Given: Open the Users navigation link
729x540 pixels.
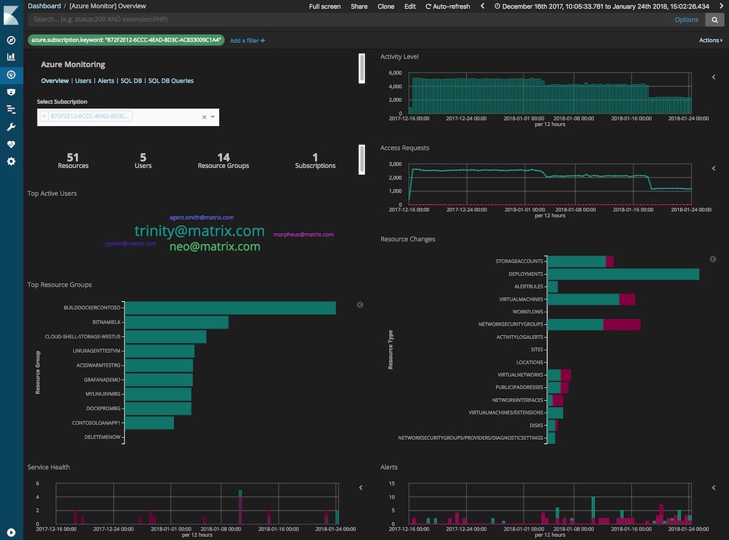Looking at the screenshot, I should 83,81.
